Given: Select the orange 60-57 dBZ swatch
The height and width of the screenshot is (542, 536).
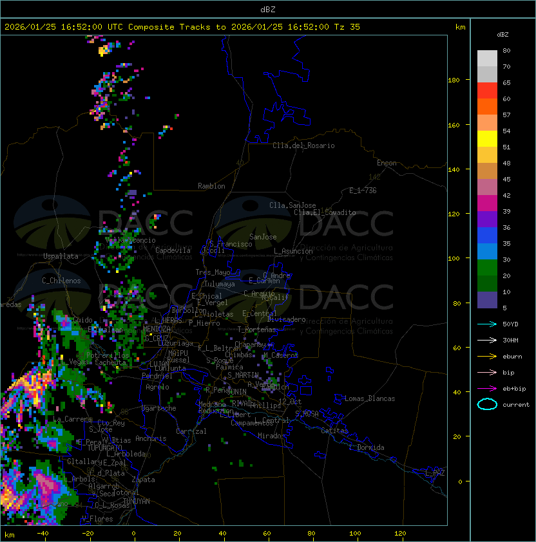Looking at the screenshot, I should click(x=487, y=106).
